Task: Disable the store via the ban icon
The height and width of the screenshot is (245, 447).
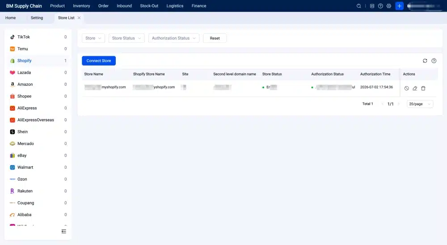Action: [x=406, y=88]
